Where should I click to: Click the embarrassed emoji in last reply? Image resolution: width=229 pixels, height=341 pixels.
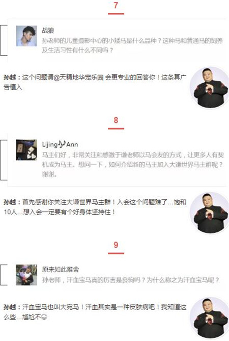coord(44,317)
